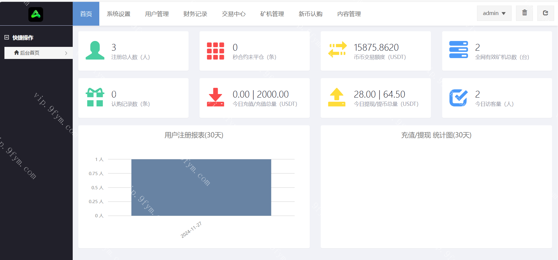Screen dimensions: 558x260
Task: Open the admin user dropdown
Action: click(494, 13)
